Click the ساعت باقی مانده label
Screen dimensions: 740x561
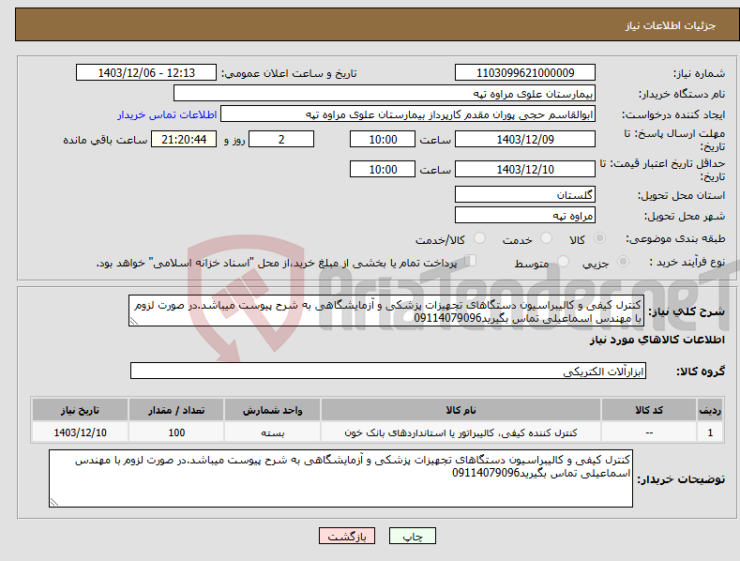click(x=106, y=141)
